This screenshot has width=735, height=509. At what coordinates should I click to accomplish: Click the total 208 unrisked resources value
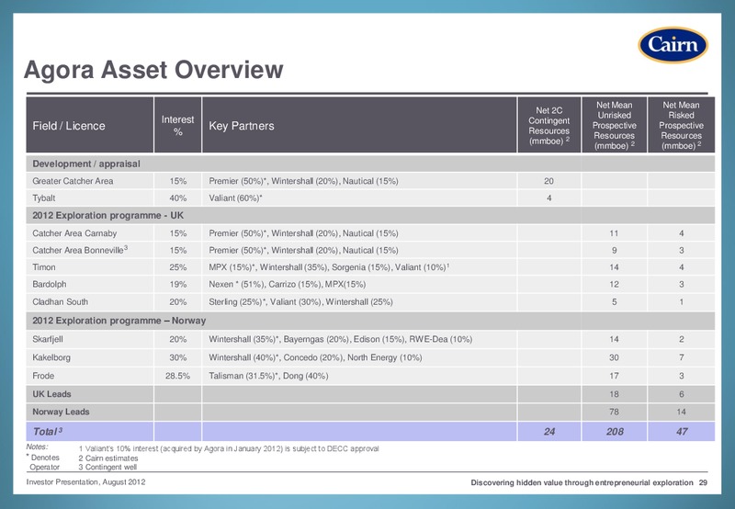coord(615,431)
